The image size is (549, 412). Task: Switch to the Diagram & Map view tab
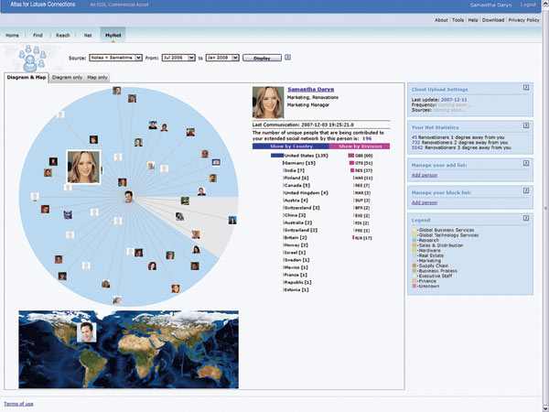tap(27, 78)
